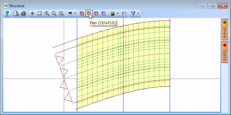Select the third cube view icon
This screenshot has height=115, width=231.
point(96,13)
